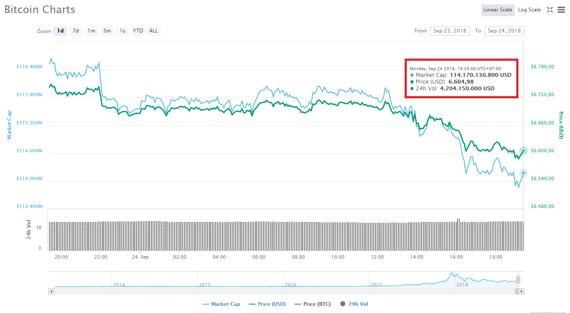
Task: Click the navigator range handle
Action: click(518, 279)
